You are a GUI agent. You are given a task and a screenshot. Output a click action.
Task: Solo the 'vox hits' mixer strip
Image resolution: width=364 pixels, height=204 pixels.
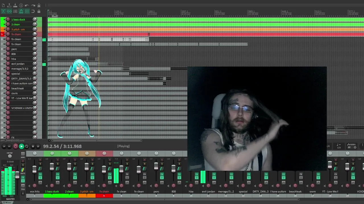click(40, 164)
